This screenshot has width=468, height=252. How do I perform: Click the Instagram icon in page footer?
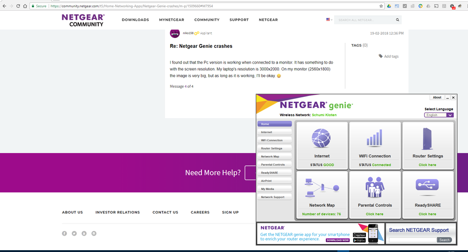(x=94, y=233)
